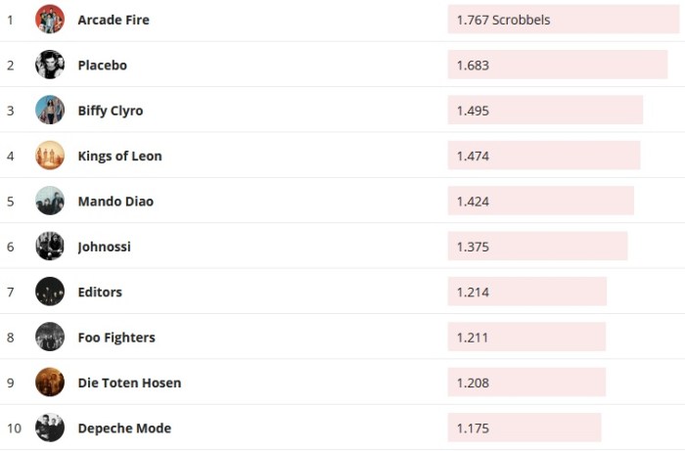Click the 1.175 scrobble bar for Depeche Mode

(525, 428)
